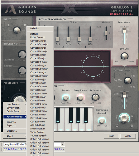Select the Correct B major preset
This screenshot has height=156, width=139.
(x=40, y=80)
